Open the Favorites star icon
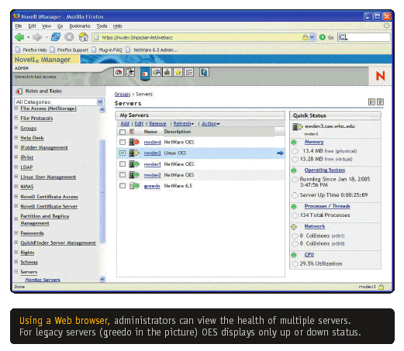 178,72
